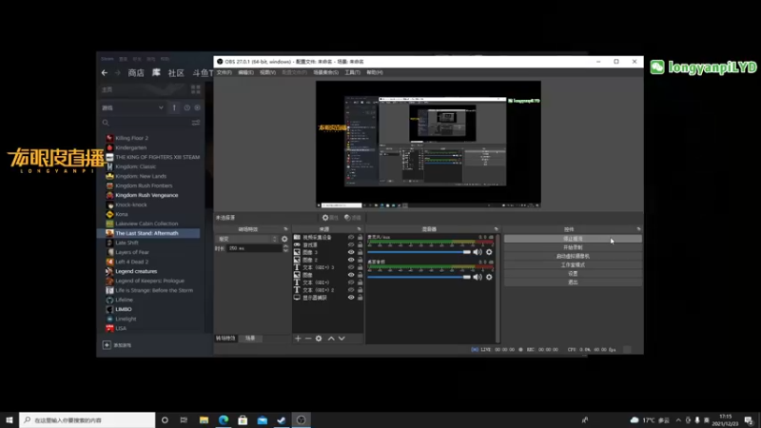
Task: Pop out the scene transitions dock
Action: (285, 229)
